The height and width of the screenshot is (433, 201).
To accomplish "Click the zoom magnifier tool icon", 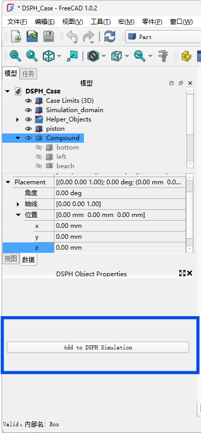I will [x=139, y=56].
